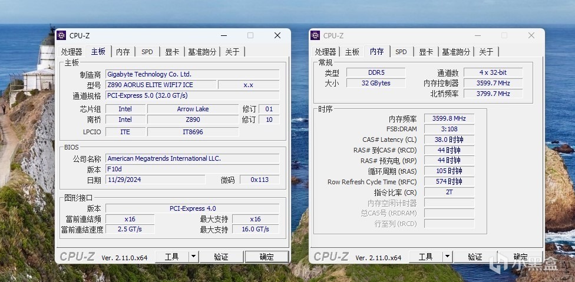Click the tRP value 44 时钟 field
This screenshot has height=282, width=575.
[x=449, y=161]
